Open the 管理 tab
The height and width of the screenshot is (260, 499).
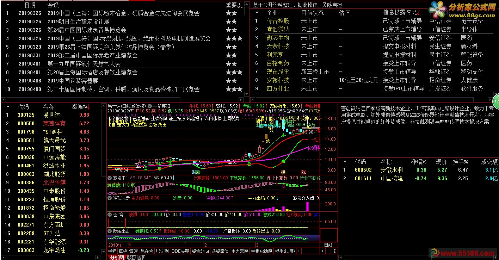coord(133,251)
